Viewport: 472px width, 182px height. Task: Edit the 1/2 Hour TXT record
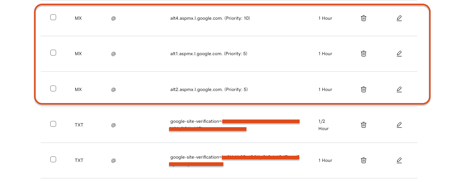pyautogui.click(x=399, y=125)
